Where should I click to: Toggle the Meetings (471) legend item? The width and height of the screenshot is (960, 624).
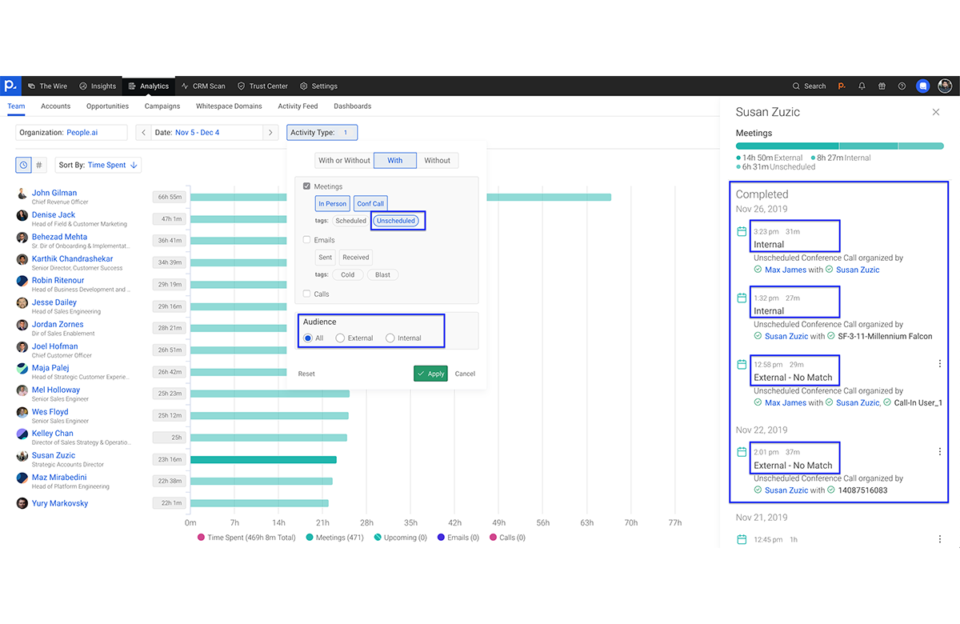pos(334,538)
